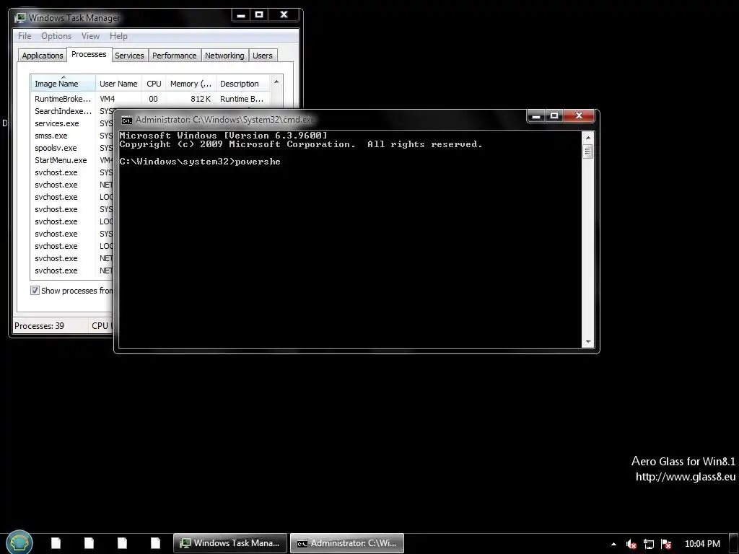Click the cmd window scrollbar thumb
This screenshot has width=739, height=554.
click(x=587, y=151)
